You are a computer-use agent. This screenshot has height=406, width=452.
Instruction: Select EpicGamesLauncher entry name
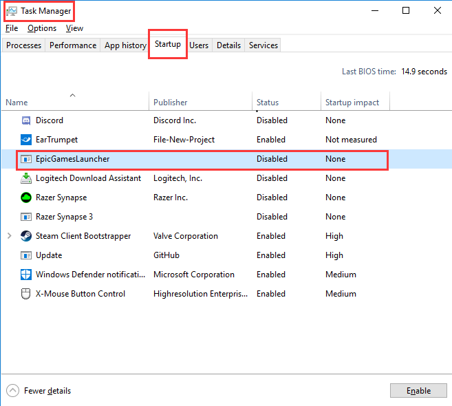tap(73, 159)
